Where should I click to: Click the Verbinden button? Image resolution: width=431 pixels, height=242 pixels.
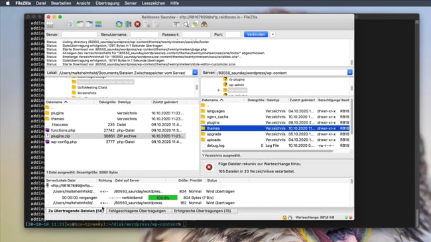click(256, 34)
